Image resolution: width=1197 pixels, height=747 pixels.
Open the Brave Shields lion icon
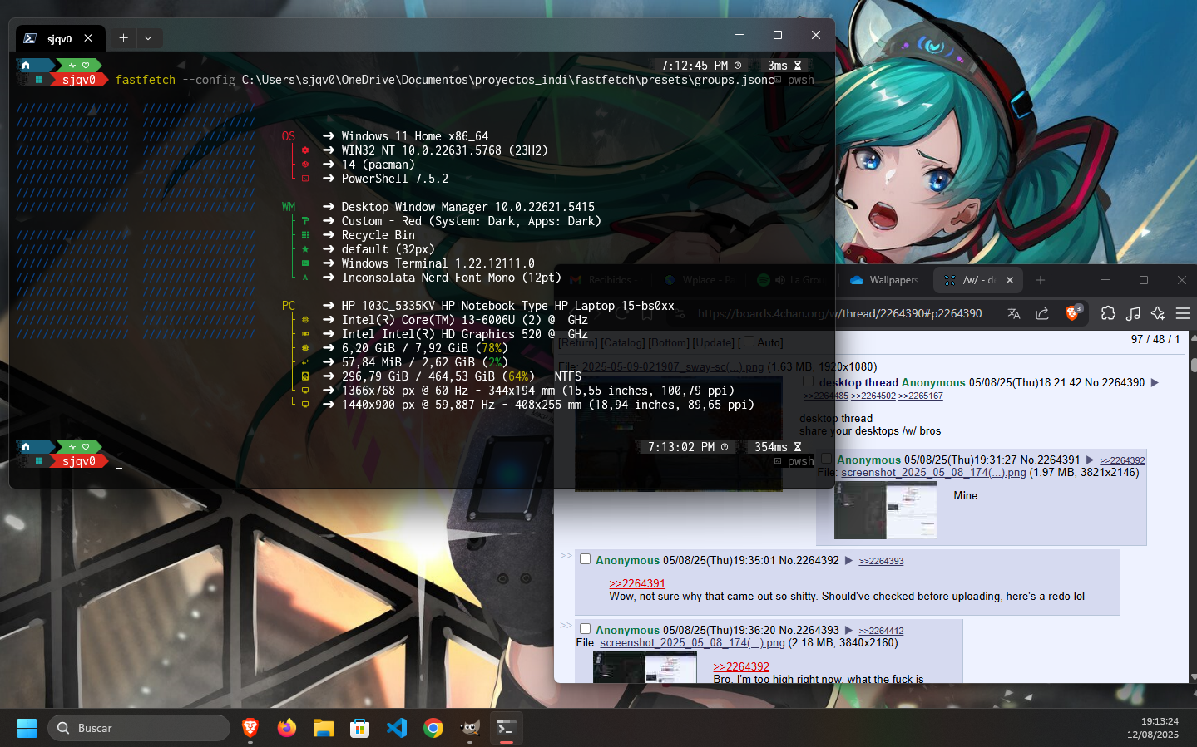pos(1073,312)
